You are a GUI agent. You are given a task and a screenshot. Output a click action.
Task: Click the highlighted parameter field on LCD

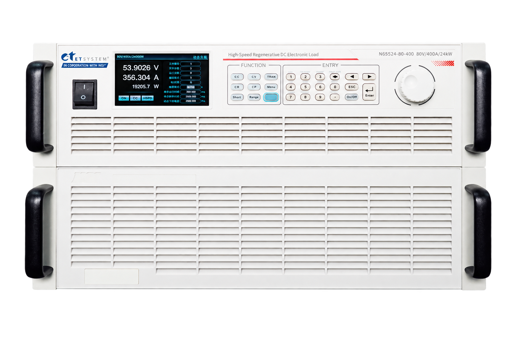191,87
